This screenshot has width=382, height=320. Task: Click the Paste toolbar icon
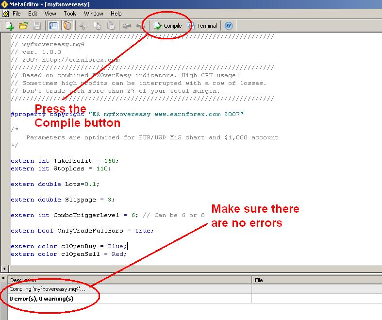(111, 26)
